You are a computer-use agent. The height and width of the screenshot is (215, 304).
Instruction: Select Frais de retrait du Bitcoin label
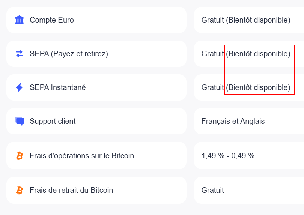71,190
